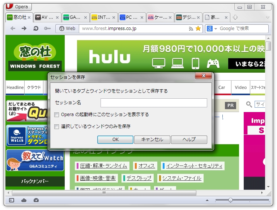
Task: Close the デジ... tab
Action: pos(199,17)
